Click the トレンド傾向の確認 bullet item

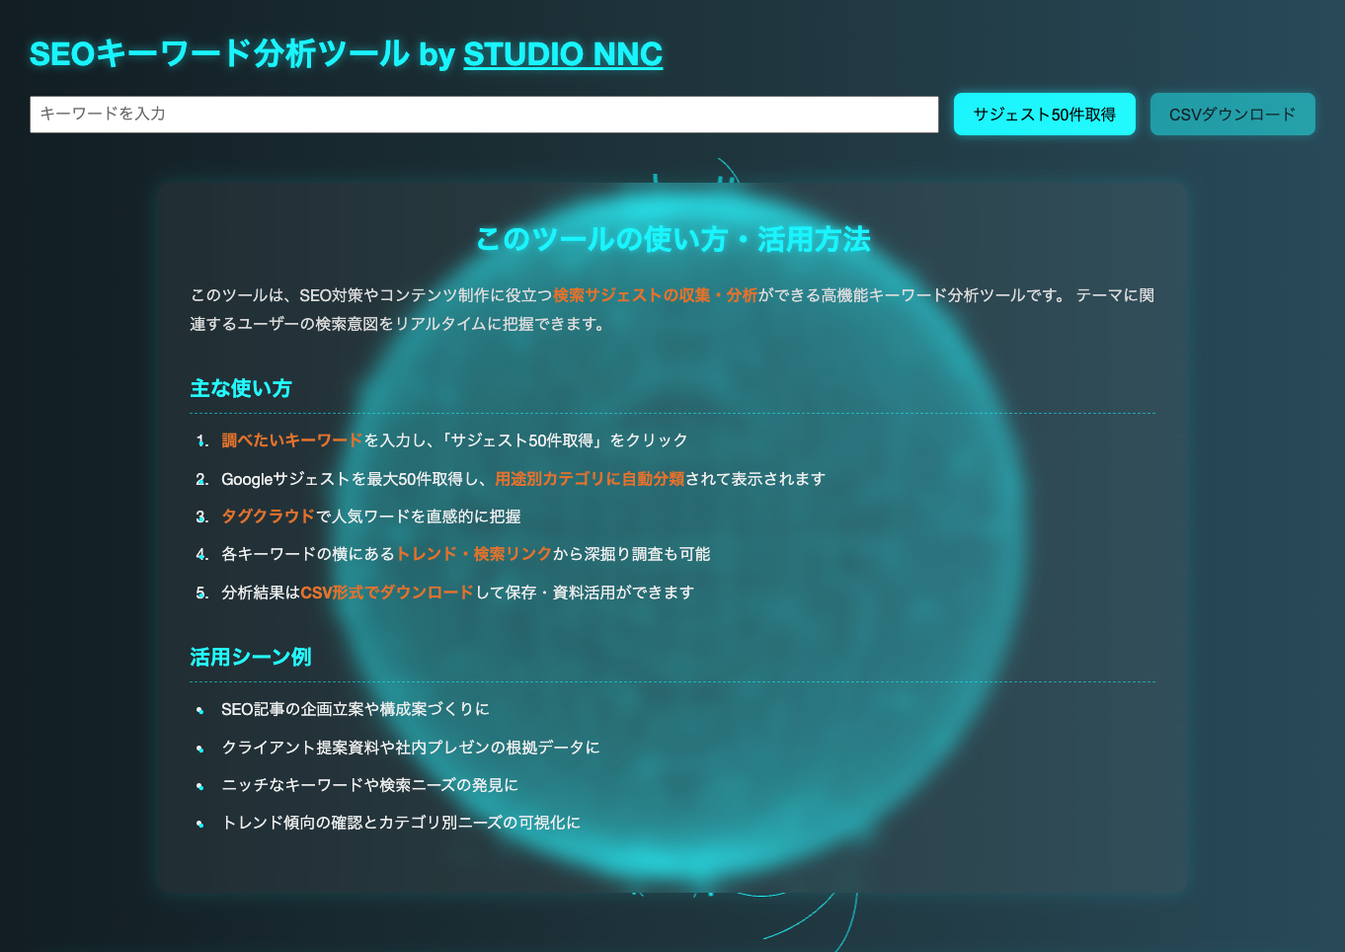coord(400,822)
